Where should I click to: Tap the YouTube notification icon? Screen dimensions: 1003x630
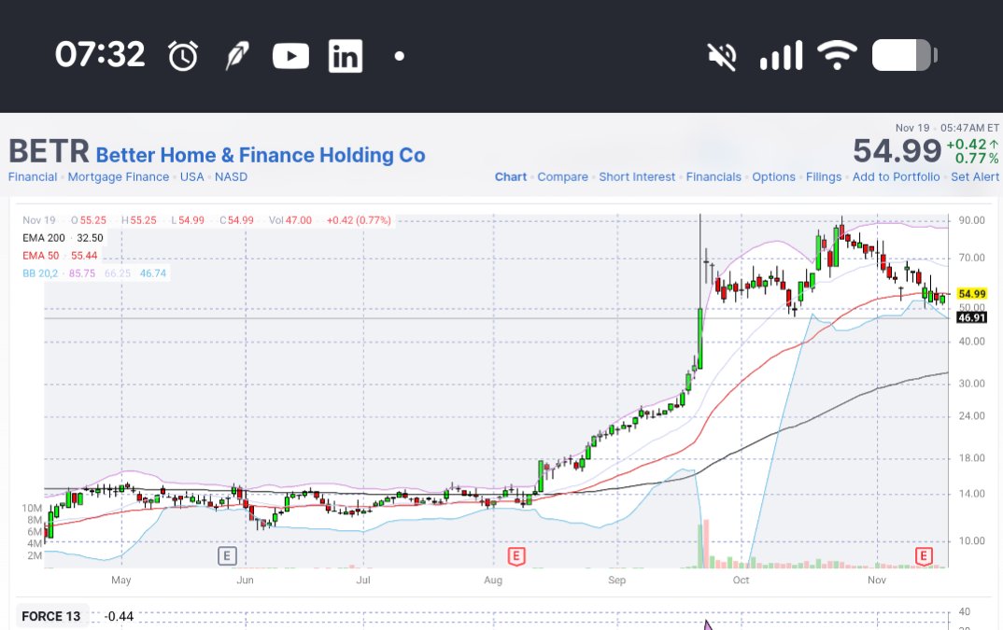tap(291, 56)
